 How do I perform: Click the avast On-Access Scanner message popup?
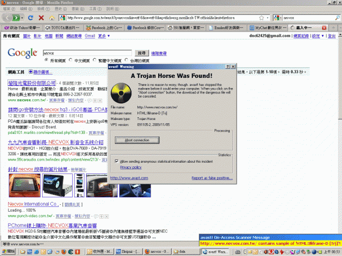coord(270,241)
